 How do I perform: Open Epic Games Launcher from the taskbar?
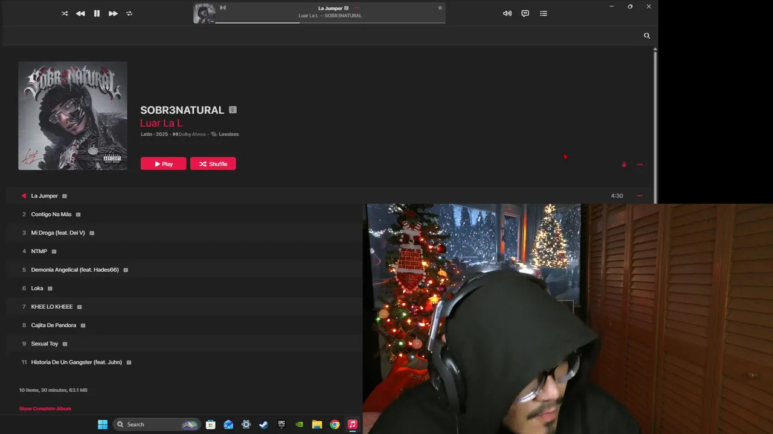(281, 424)
